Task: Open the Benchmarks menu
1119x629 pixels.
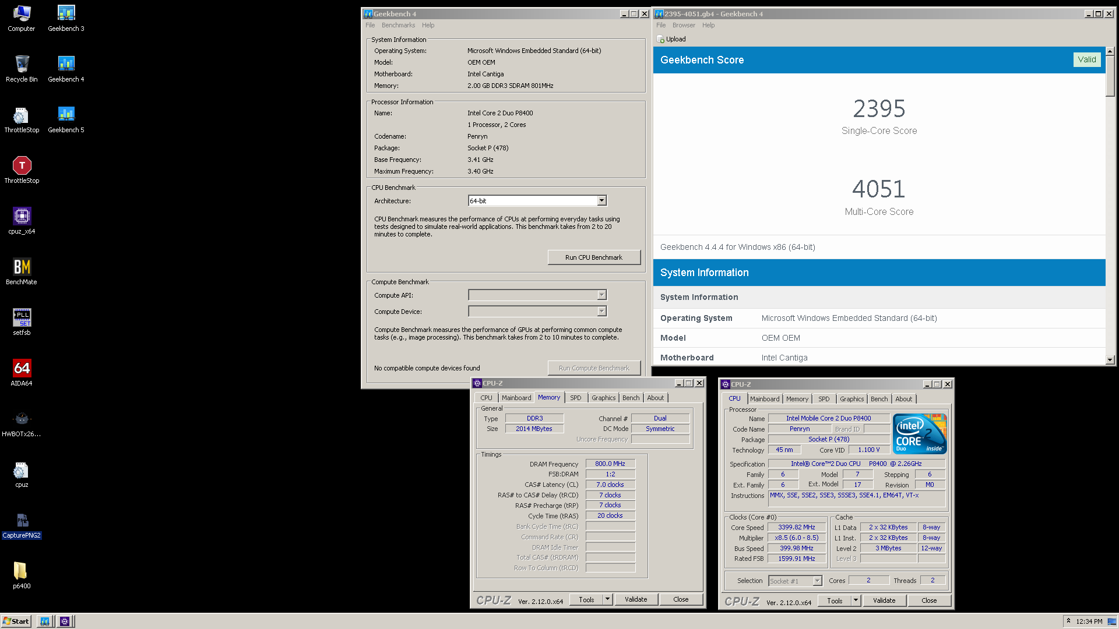Action: [398, 25]
